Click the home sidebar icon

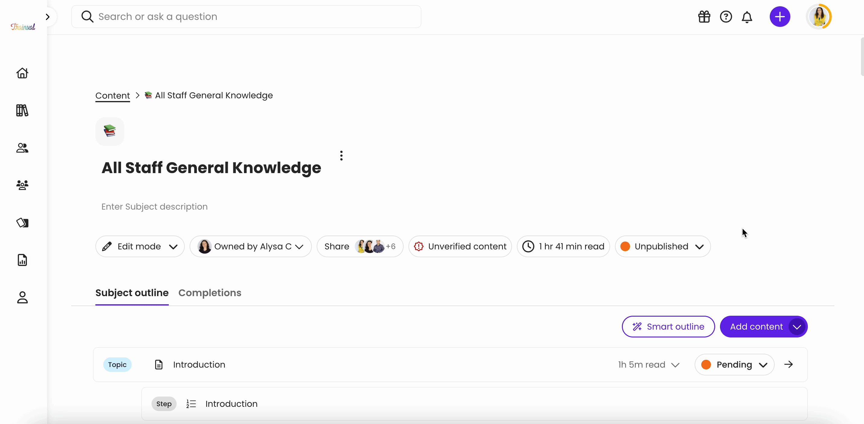click(x=23, y=72)
